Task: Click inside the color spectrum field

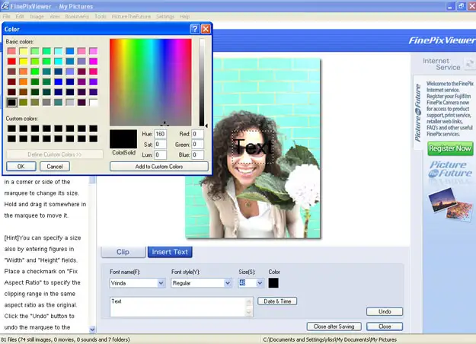Action: 151,82
